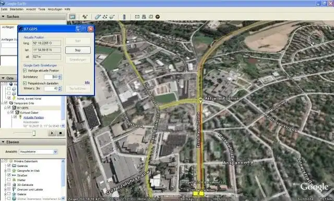The height and width of the screenshot is (201, 334).
Task: Enable the Galerie layer checkbox
Action: point(9,194)
